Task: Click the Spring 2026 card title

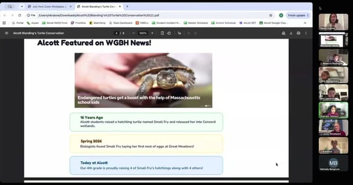Action: tap(91, 141)
